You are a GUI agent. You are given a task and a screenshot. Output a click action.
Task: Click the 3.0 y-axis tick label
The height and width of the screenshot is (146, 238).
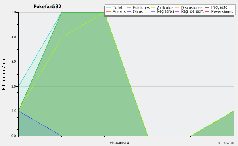click(x=13, y=62)
